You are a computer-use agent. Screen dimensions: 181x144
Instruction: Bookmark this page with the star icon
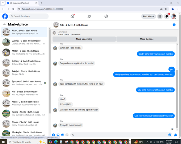click(166, 9)
